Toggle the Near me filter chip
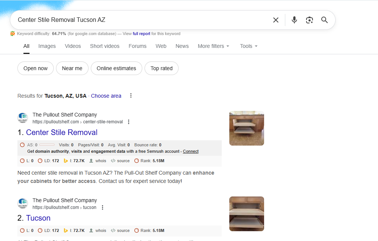Image resolution: width=378 pixels, height=241 pixels. (72, 68)
